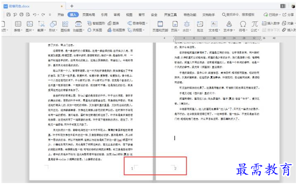Click 插入数字 insert number button
296x185 pixels.
click(271, 23)
